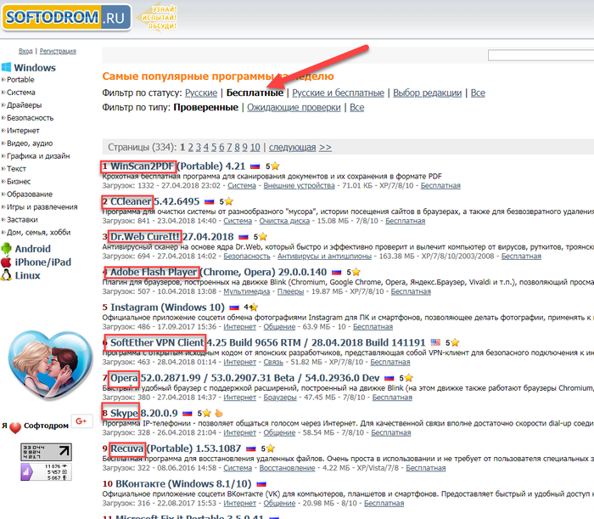Image resolution: width=594 pixels, height=519 pixels.
Task: Open the Видео, аудио category
Action: (x=30, y=144)
